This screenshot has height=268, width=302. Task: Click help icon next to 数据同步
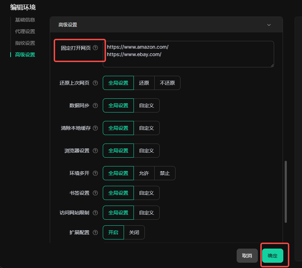coord(95,105)
